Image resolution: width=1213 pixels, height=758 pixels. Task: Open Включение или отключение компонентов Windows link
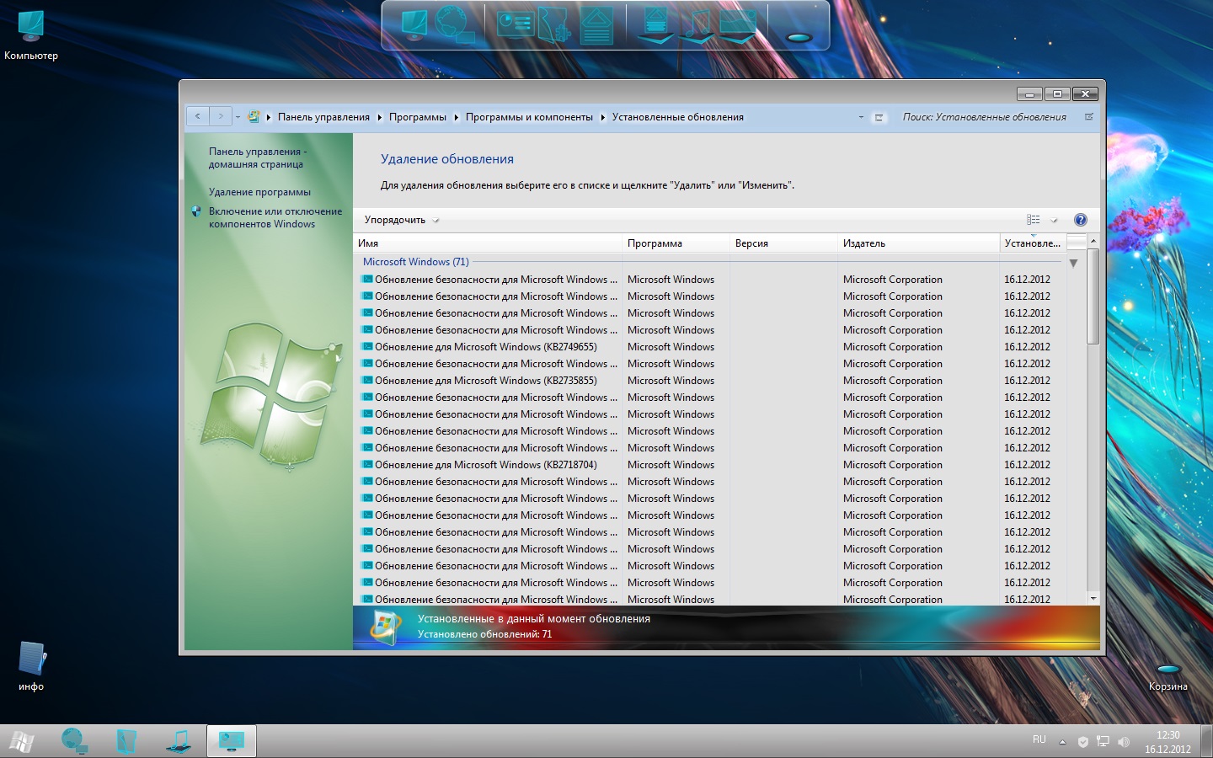click(x=275, y=217)
